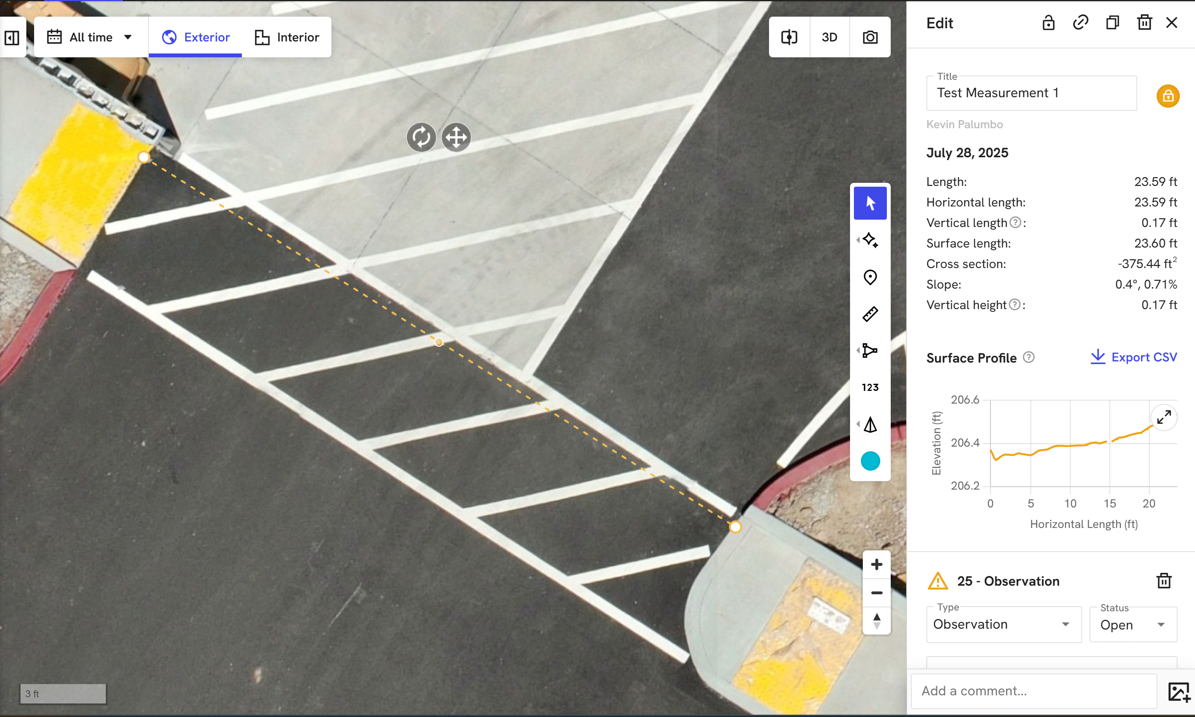Open the camera screenshot tool

870,37
